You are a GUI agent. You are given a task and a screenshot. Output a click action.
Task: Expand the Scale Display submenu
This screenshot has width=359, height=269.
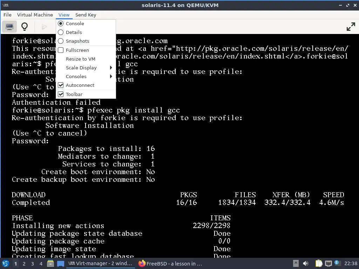[86, 68]
